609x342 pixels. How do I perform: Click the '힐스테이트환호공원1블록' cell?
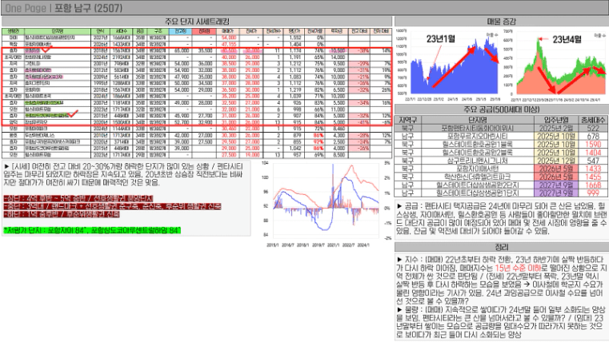tap(477, 145)
